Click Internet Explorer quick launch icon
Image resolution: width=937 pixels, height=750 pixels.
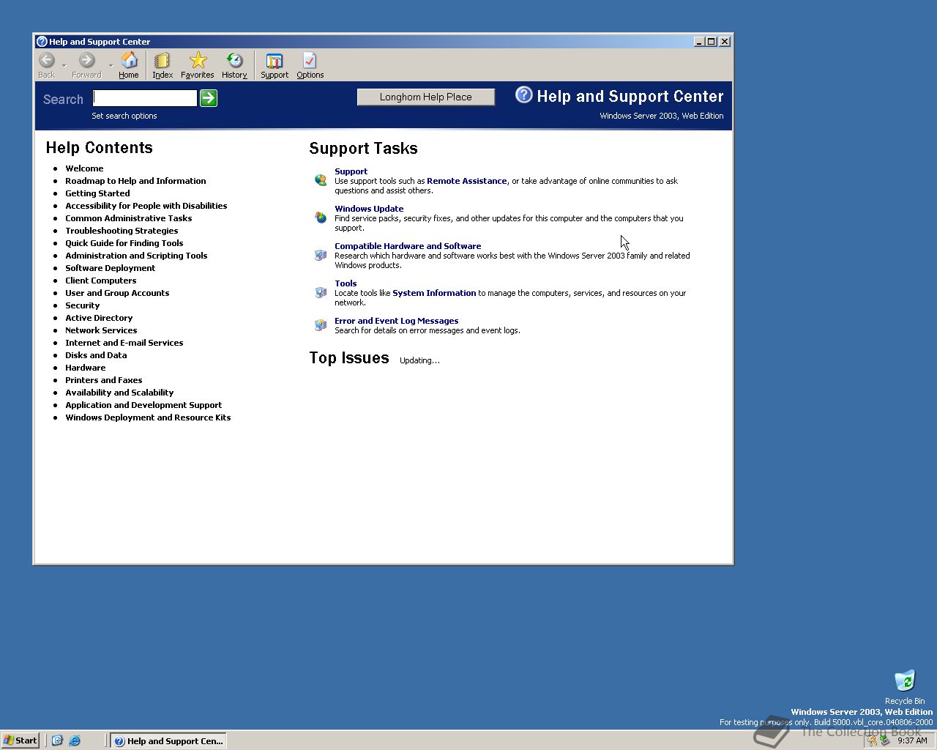click(75, 740)
